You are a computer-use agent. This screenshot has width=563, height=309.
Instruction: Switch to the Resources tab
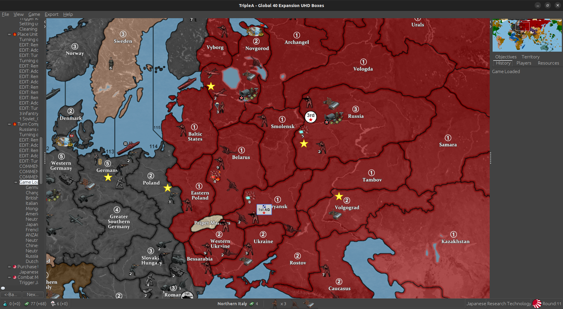pyautogui.click(x=548, y=63)
